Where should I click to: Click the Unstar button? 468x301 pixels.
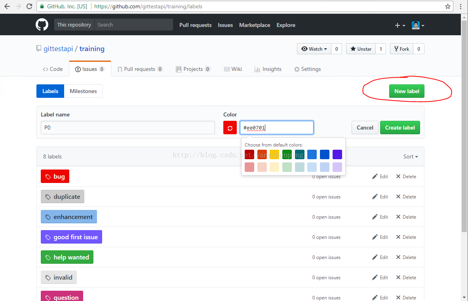361,49
